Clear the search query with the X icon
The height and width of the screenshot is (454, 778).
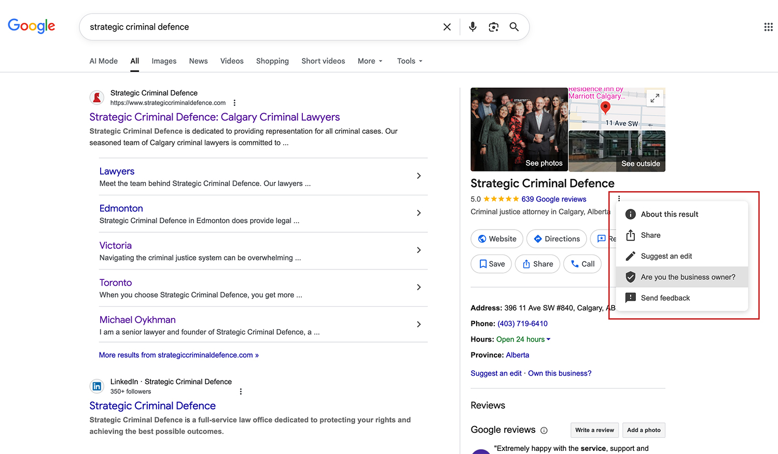tap(447, 26)
